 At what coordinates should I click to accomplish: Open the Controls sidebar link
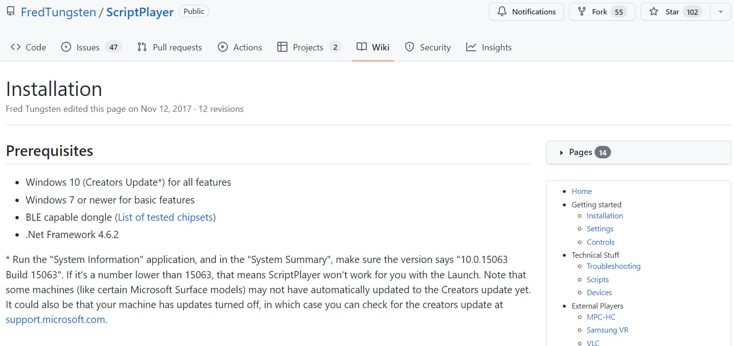[x=600, y=242]
